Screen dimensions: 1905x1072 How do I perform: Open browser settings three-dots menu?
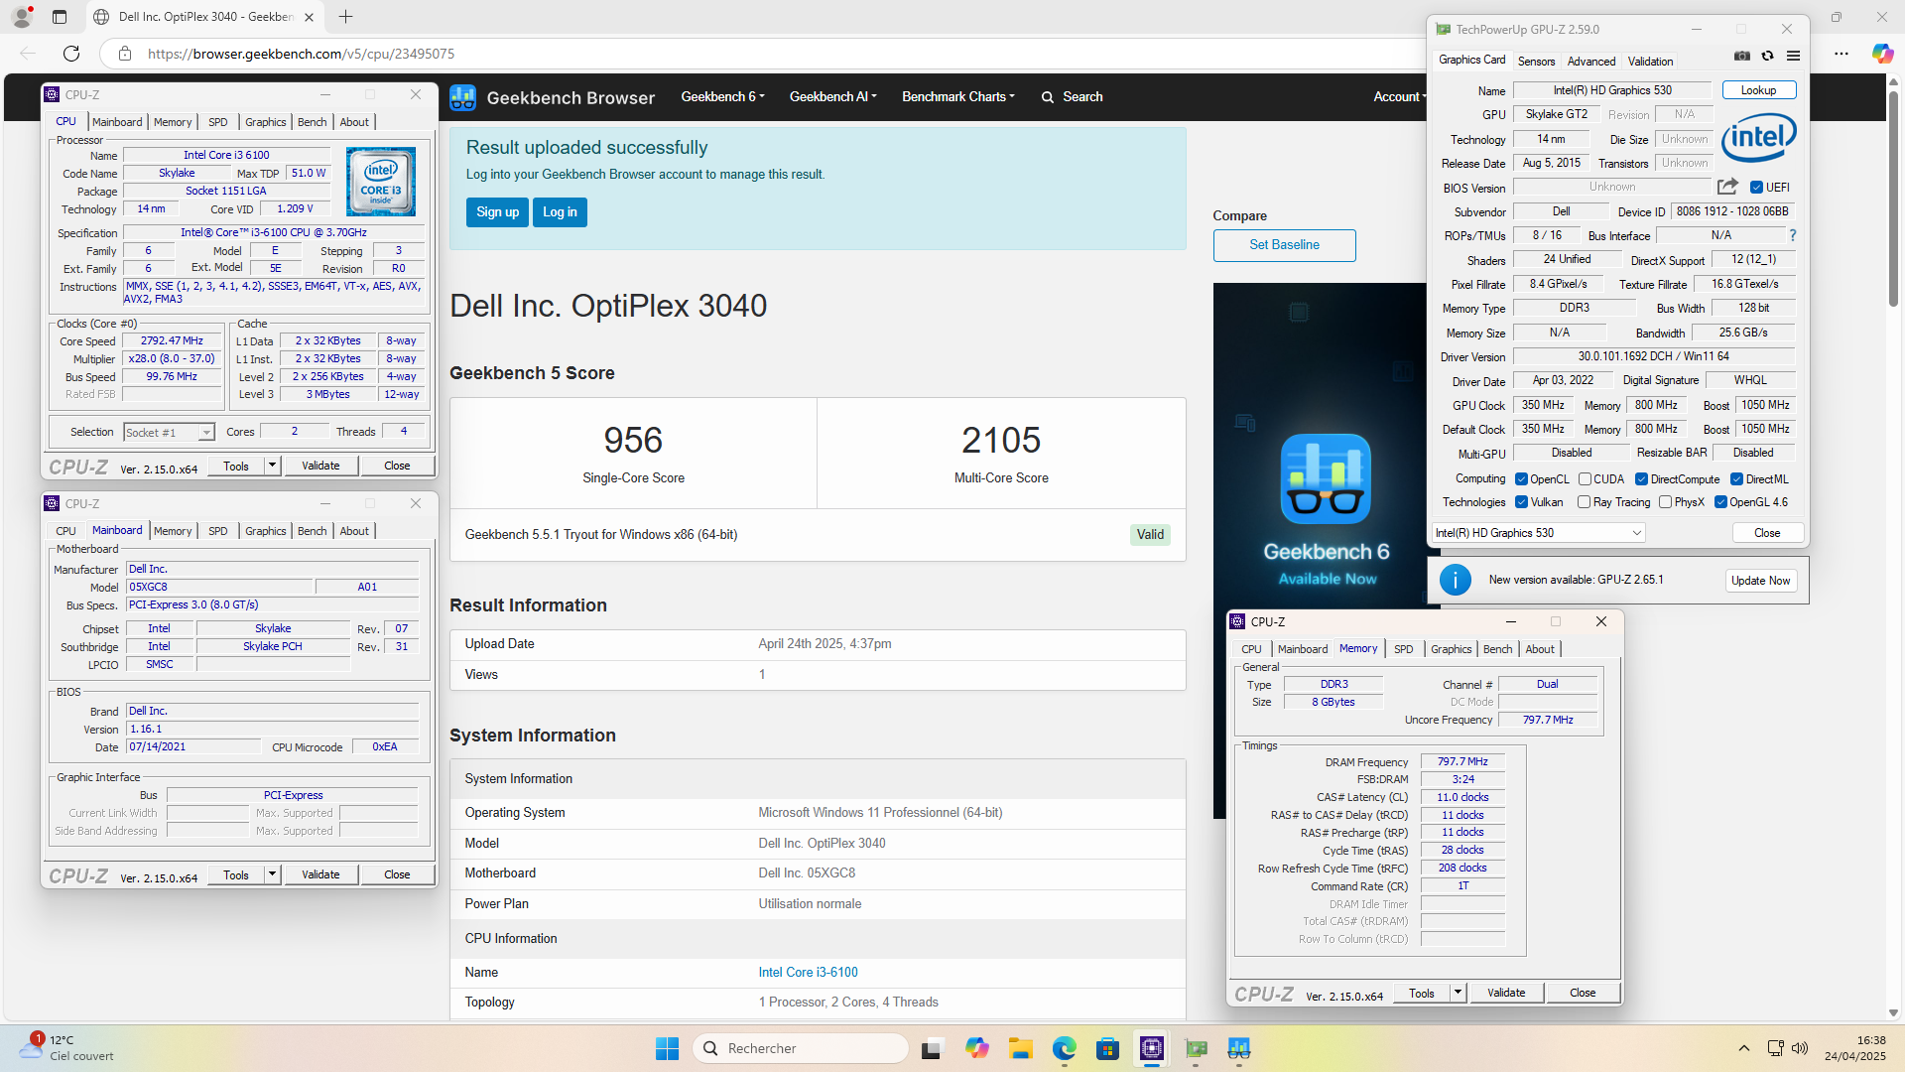click(x=1841, y=54)
